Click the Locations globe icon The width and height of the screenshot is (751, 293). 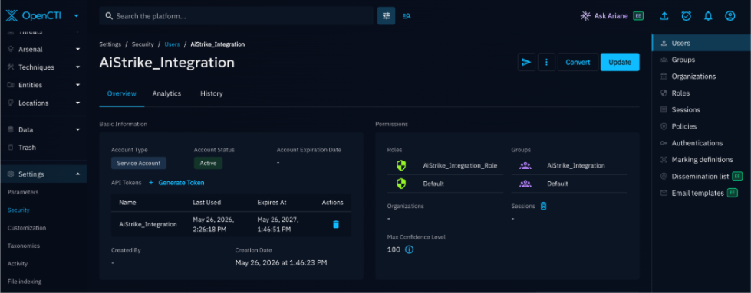[x=11, y=103]
